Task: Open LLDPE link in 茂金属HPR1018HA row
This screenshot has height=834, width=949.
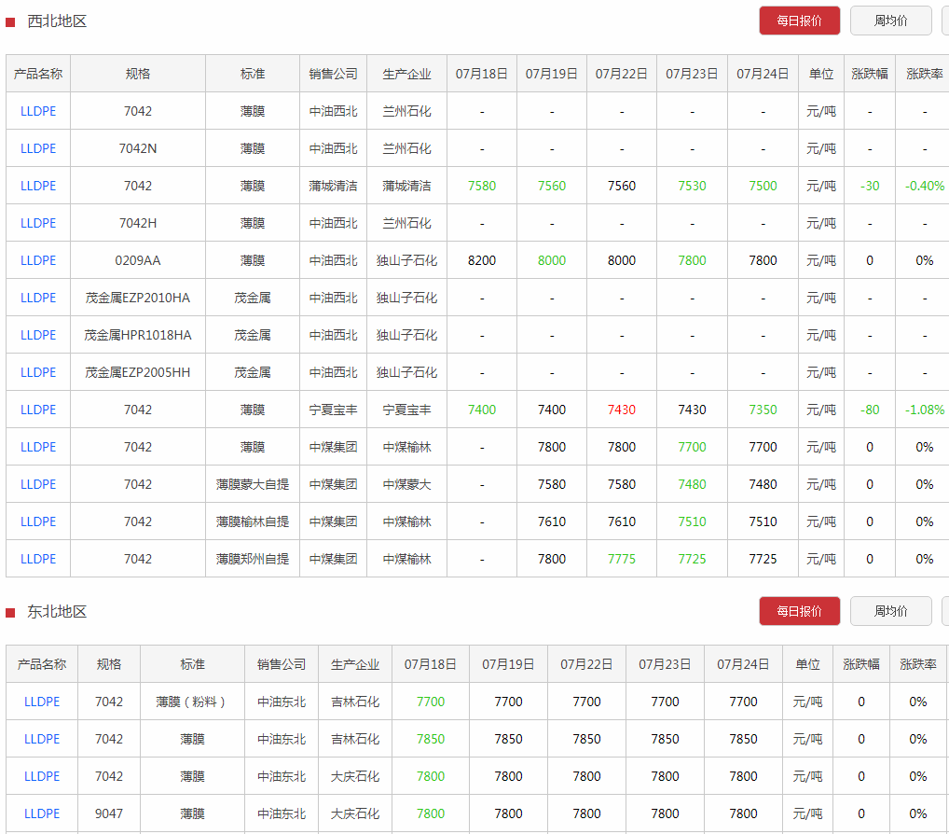Action: coord(38,335)
